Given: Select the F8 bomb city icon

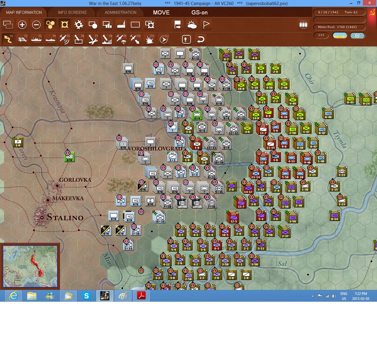Looking at the screenshot, I should click(x=107, y=39).
